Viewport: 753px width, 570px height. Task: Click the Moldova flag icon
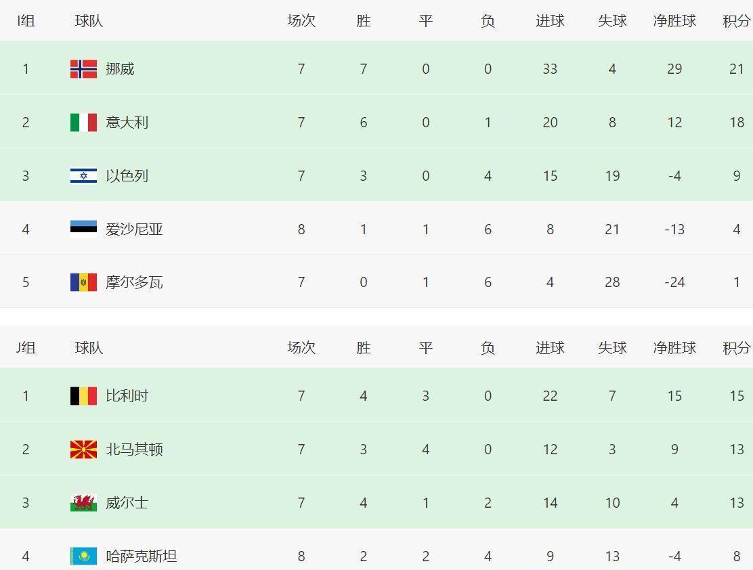pos(83,282)
